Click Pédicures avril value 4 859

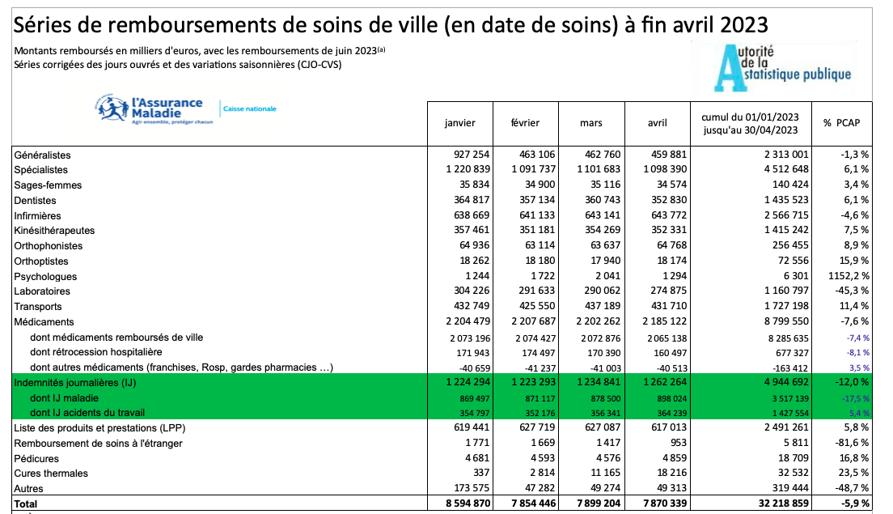(674, 458)
